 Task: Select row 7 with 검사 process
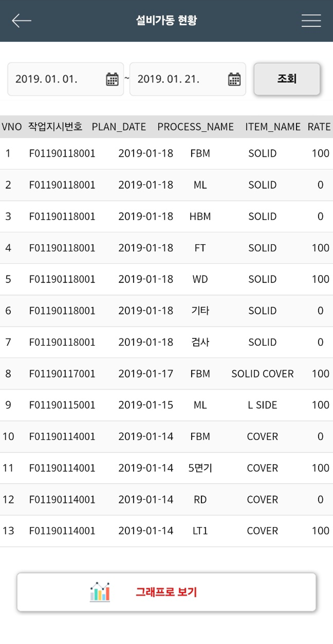tap(166, 342)
